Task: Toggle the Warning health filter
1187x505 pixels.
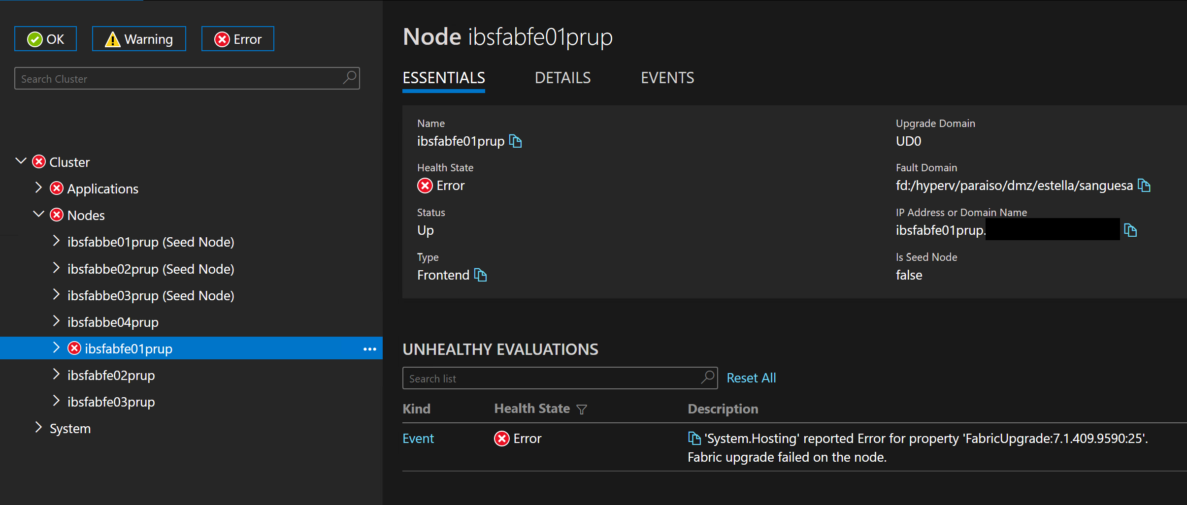Action: tap(139, 38)
